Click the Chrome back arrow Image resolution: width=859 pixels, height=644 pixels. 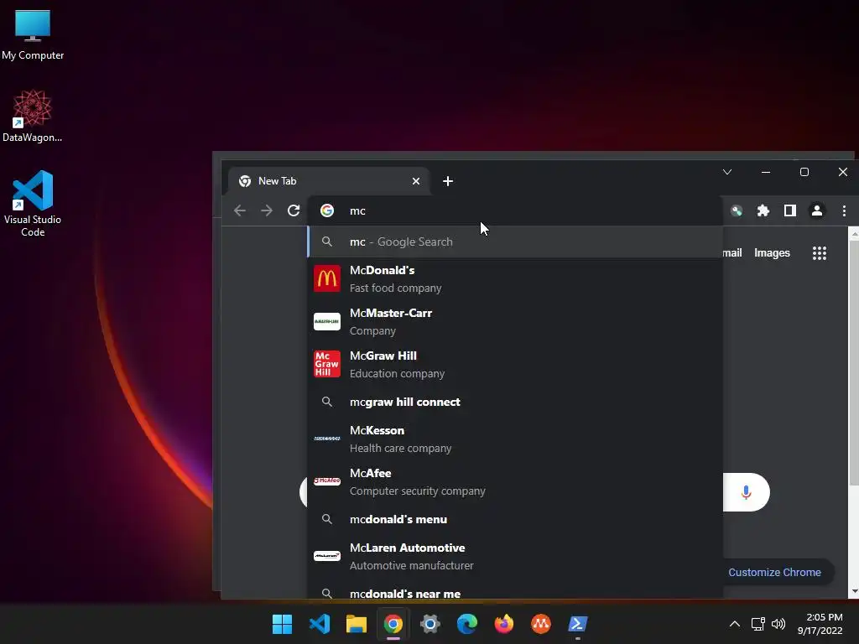(x=239, y=210)
